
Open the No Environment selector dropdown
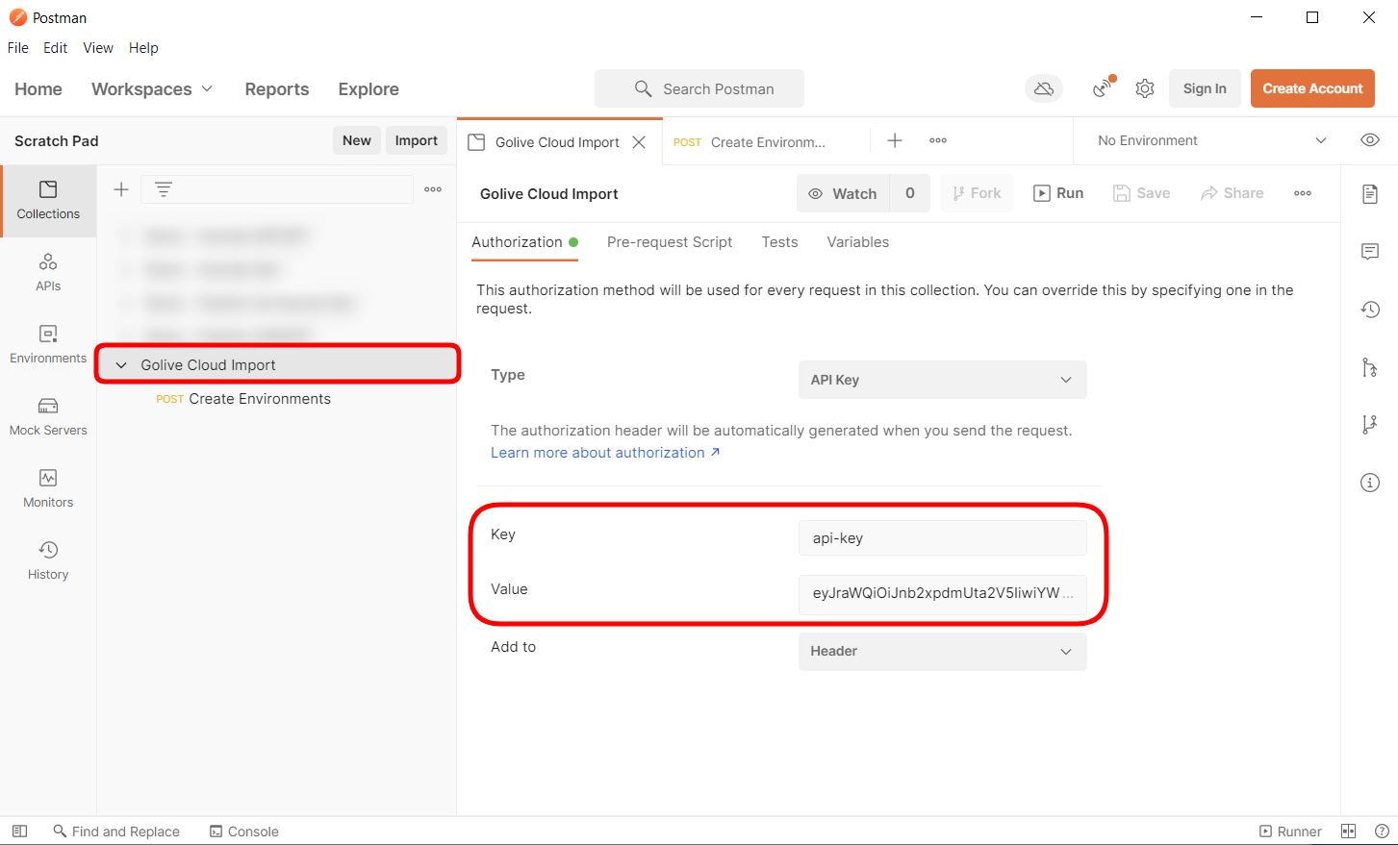point(1211,140)
